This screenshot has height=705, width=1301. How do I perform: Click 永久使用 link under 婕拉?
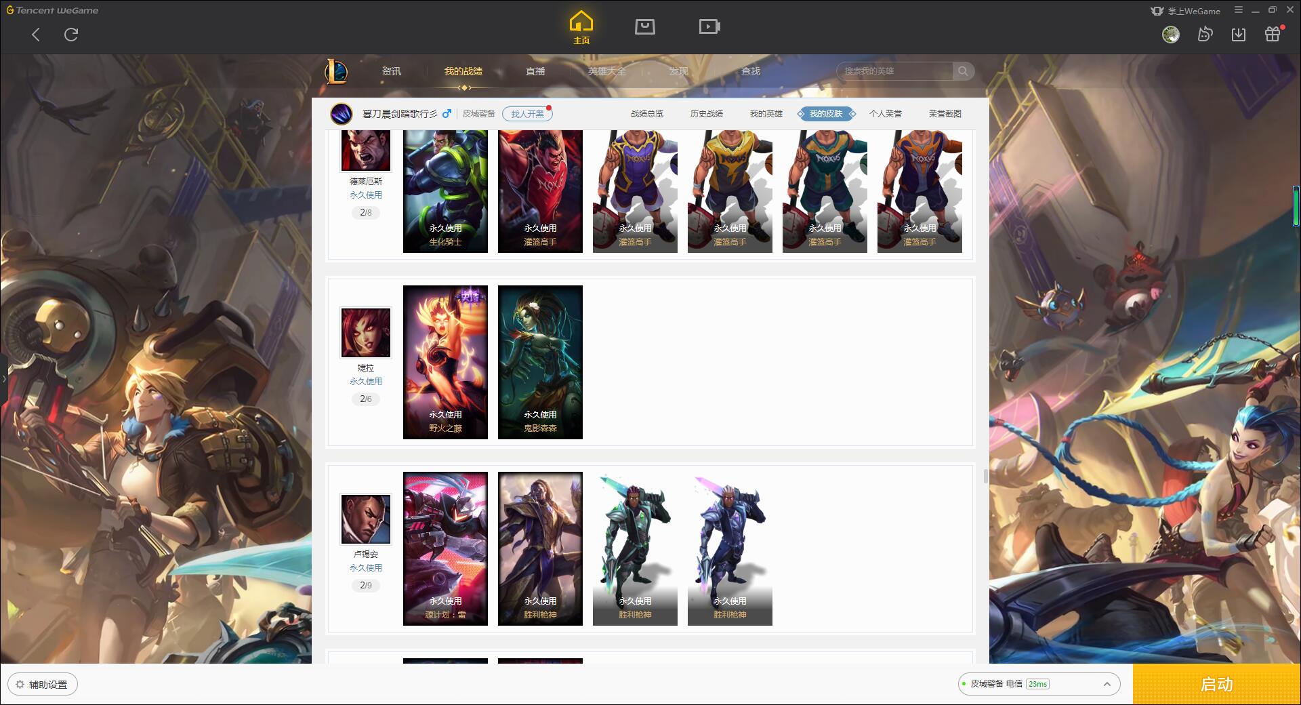pyautogui.click(x=366, y=382)
